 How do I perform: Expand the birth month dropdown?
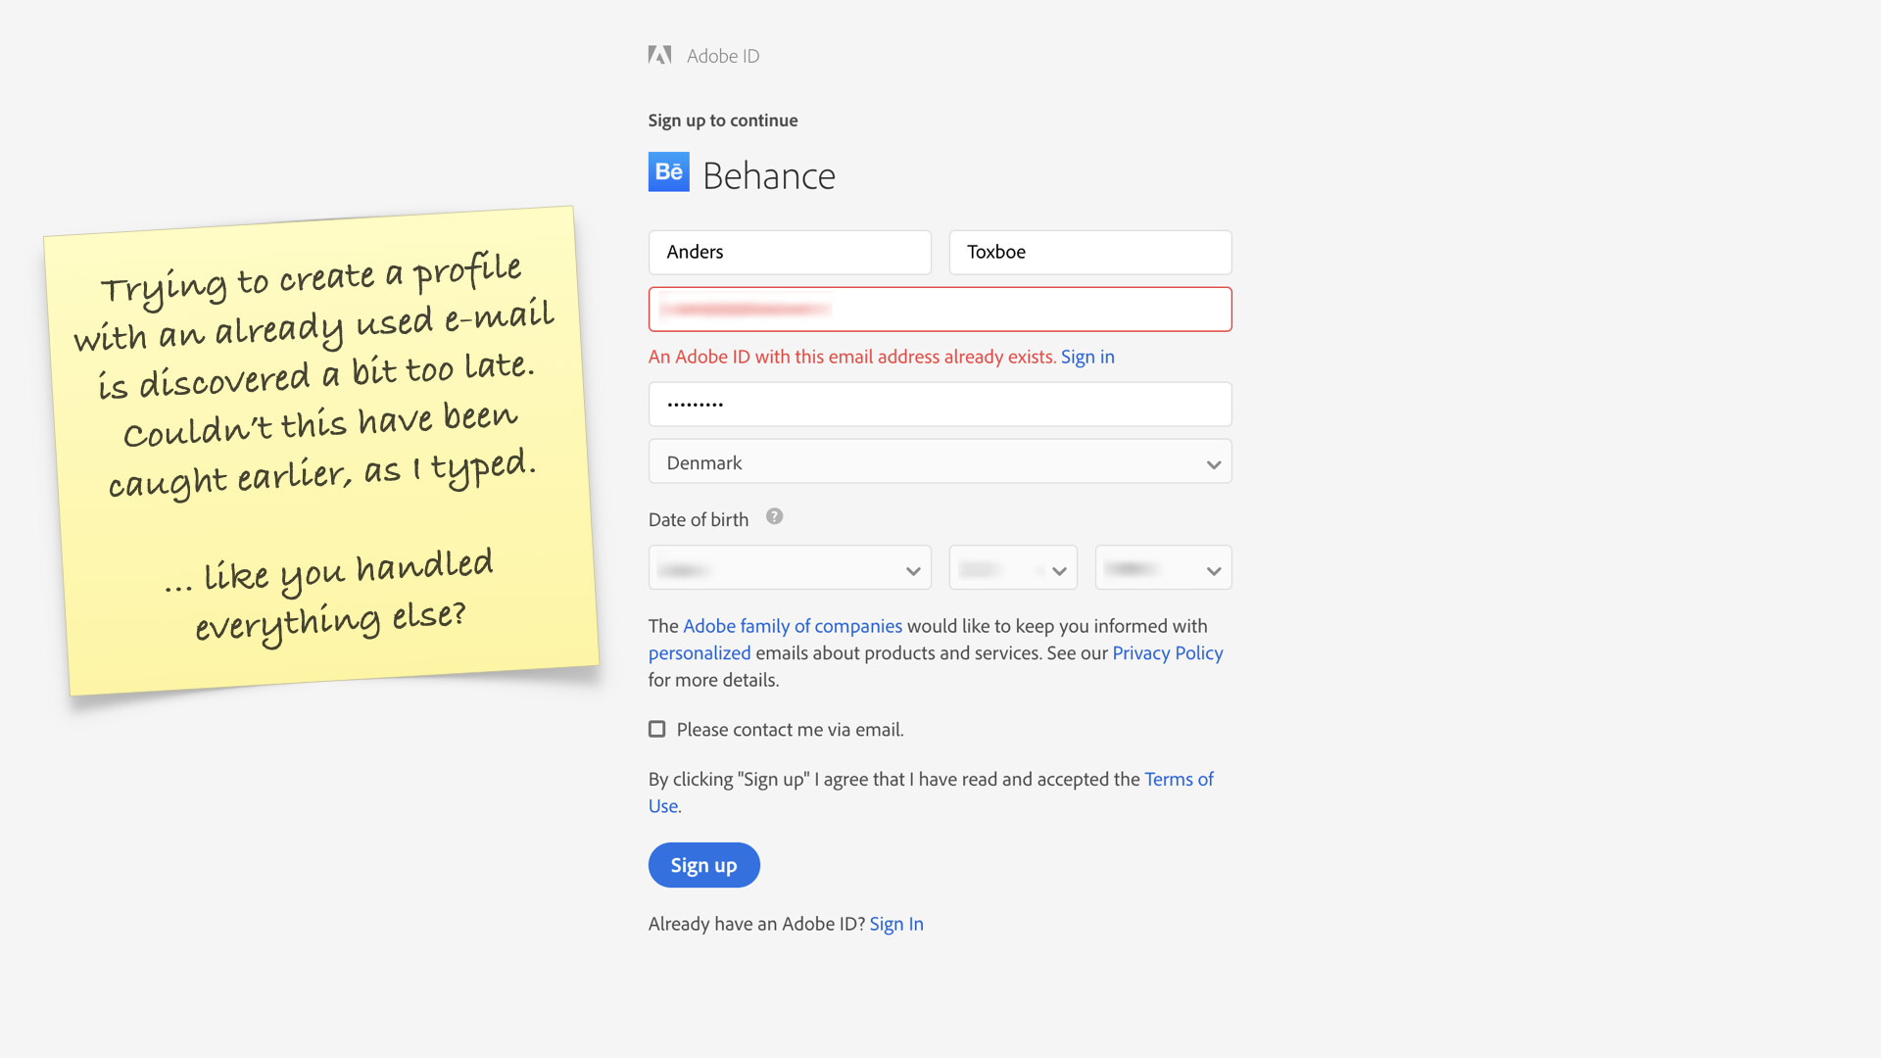click(x=790, y=569)
